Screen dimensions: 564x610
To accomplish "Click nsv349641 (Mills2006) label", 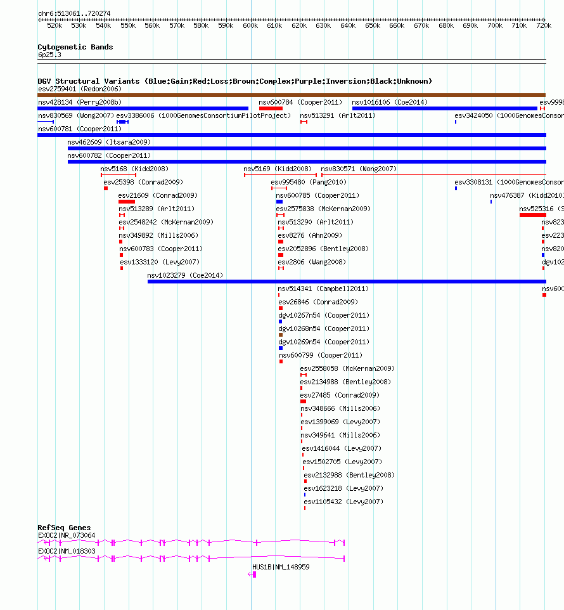I will 340,435.
